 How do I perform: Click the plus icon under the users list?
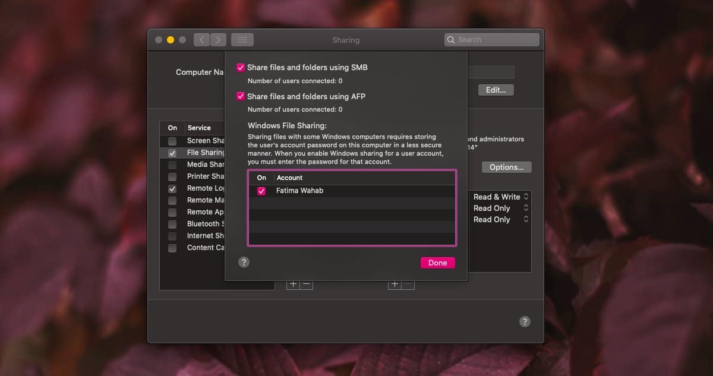[395, 284]
